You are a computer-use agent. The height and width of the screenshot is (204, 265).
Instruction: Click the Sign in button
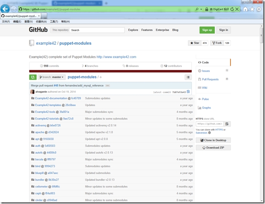click(x=224, y=30)
